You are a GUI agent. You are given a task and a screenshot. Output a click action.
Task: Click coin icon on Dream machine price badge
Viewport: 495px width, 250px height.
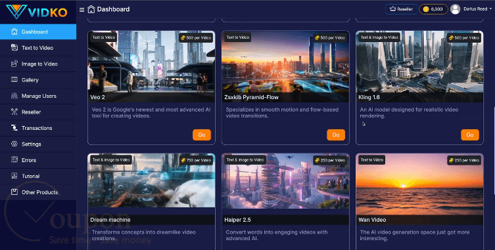click(x=183, y=160)
